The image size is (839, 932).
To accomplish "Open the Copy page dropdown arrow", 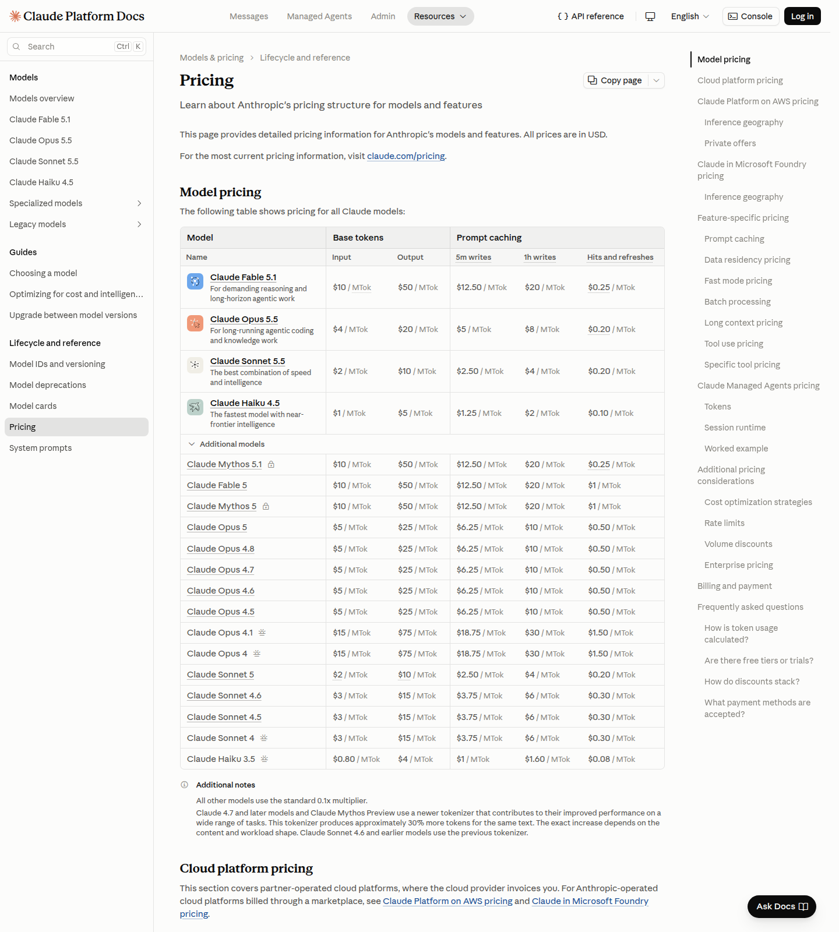I will coord(657,80).
